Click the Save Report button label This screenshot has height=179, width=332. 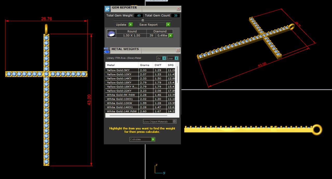148,25
